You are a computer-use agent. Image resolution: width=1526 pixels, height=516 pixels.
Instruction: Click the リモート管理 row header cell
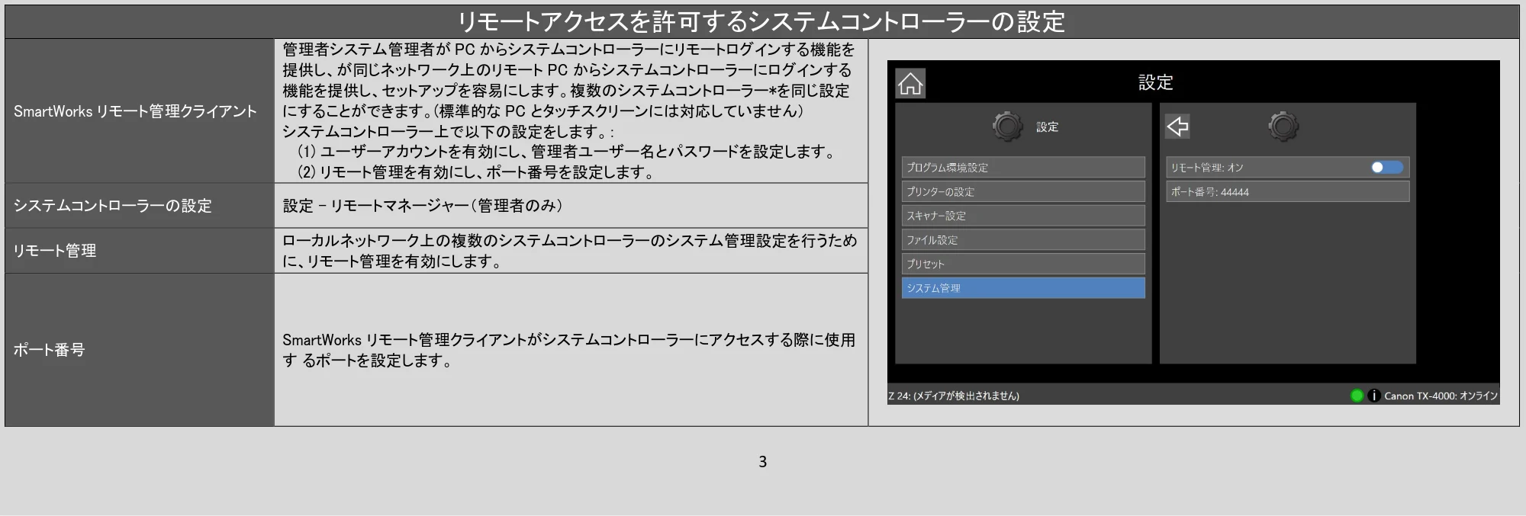140,251
